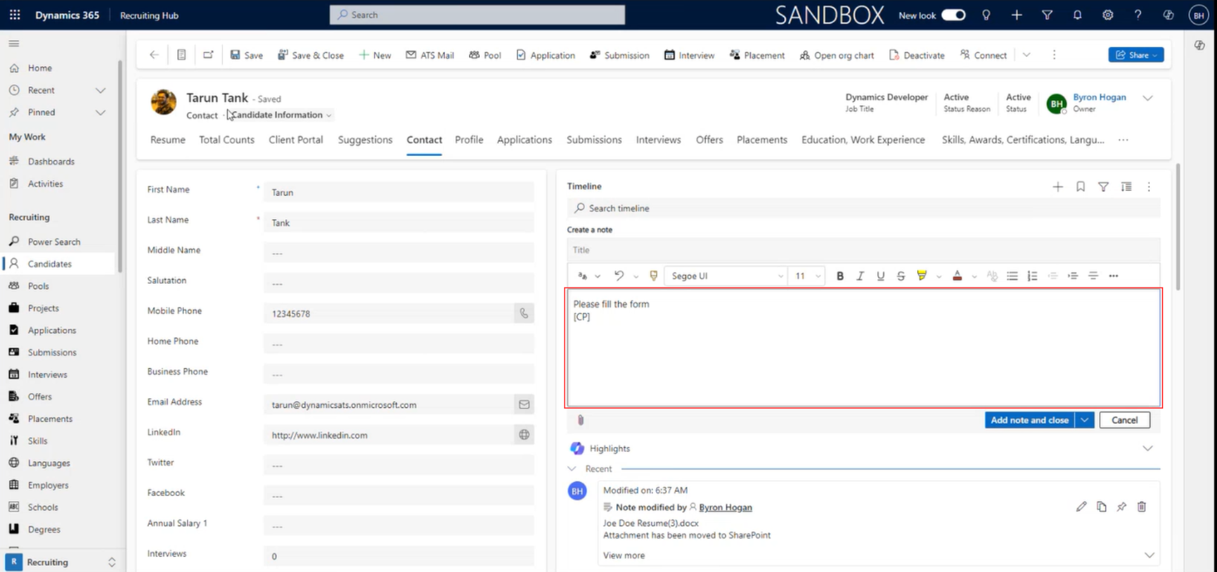
Task: Open the command bar overflow menu
Action: [1054, 55]
